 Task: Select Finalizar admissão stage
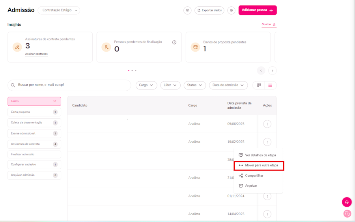34,154
